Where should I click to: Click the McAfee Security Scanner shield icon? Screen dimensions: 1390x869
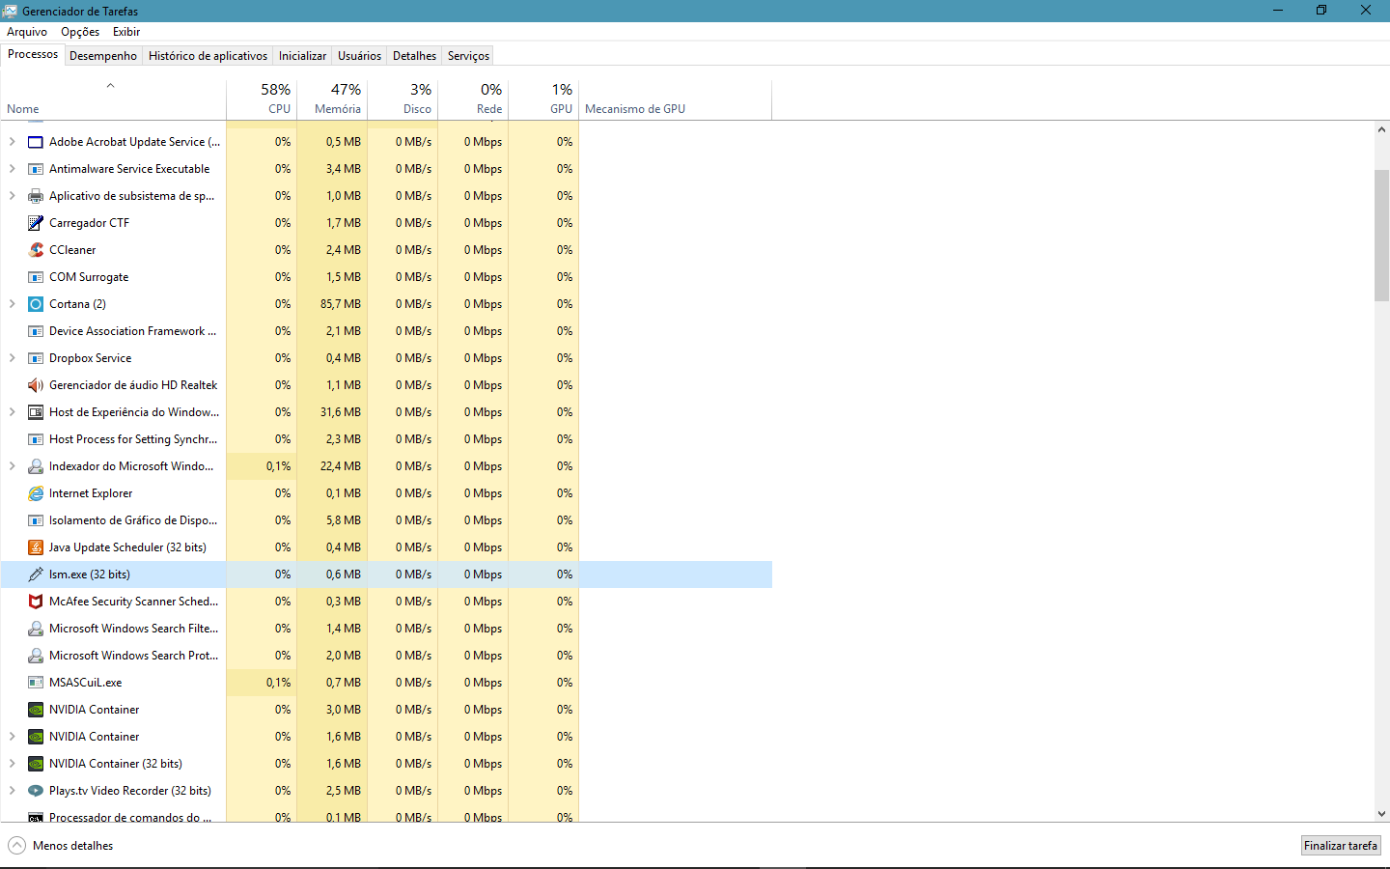(x=36, y=602)
